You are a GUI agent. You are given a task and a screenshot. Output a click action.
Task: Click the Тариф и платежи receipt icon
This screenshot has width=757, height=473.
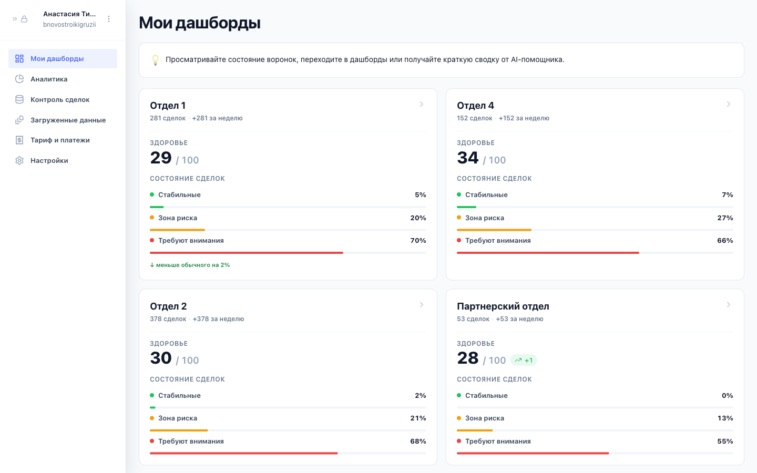pos(19,140)
